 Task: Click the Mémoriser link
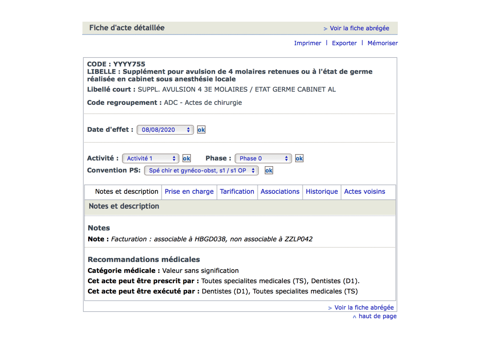pyautogui.click(x=382, y=43)
